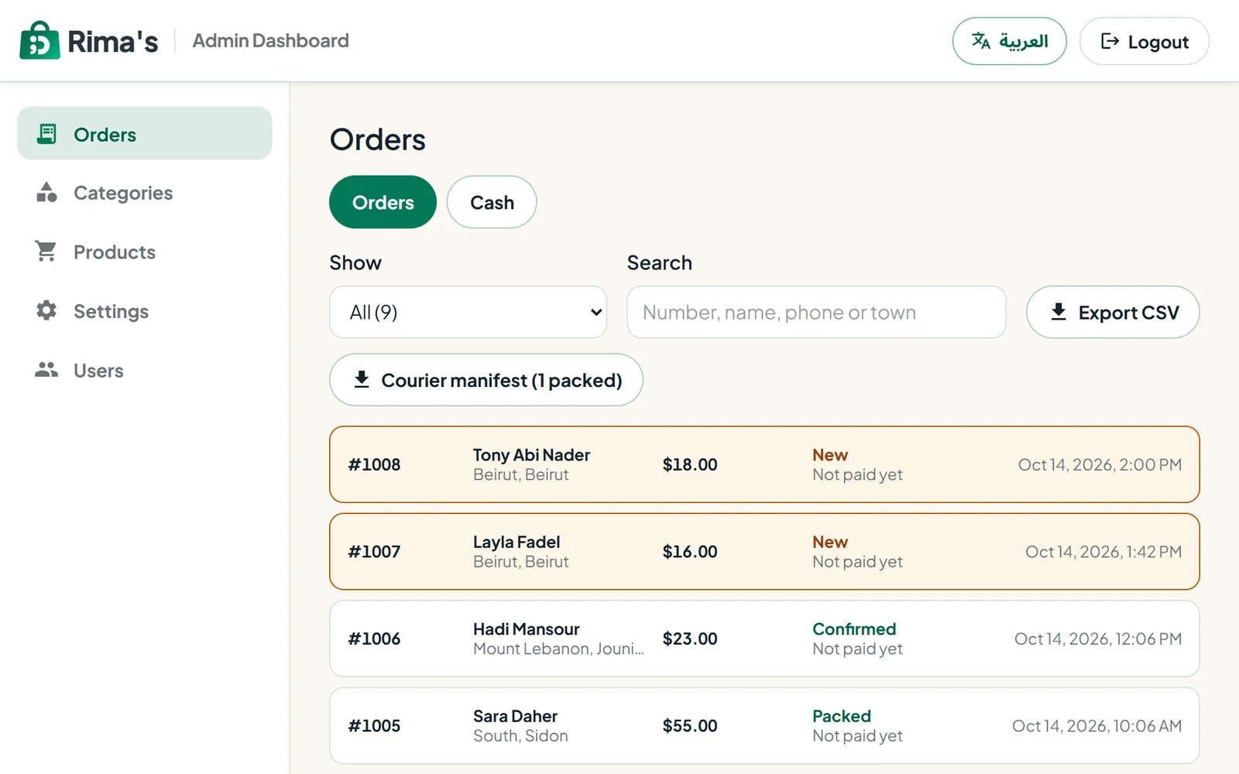Click the Packed status label
The image size is (1239, 774).
pyautogui.click(x=842, y=716)
